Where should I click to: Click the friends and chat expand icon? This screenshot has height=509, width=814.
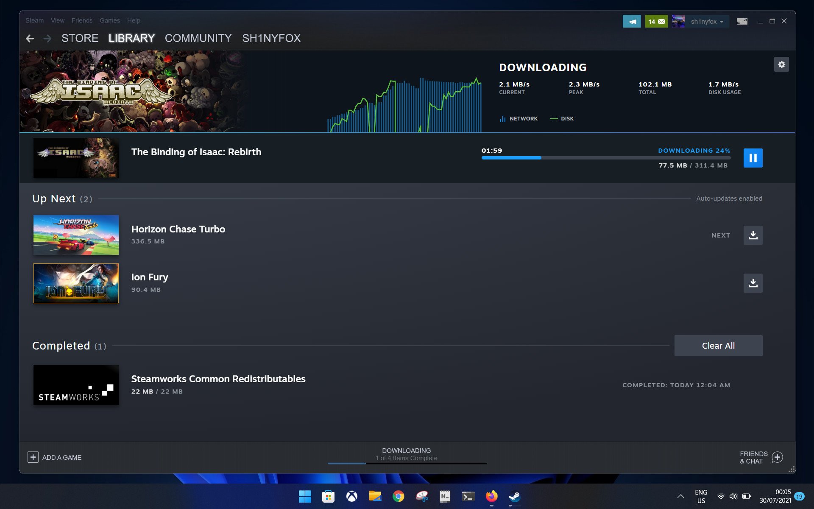click(x=778, y=457)
